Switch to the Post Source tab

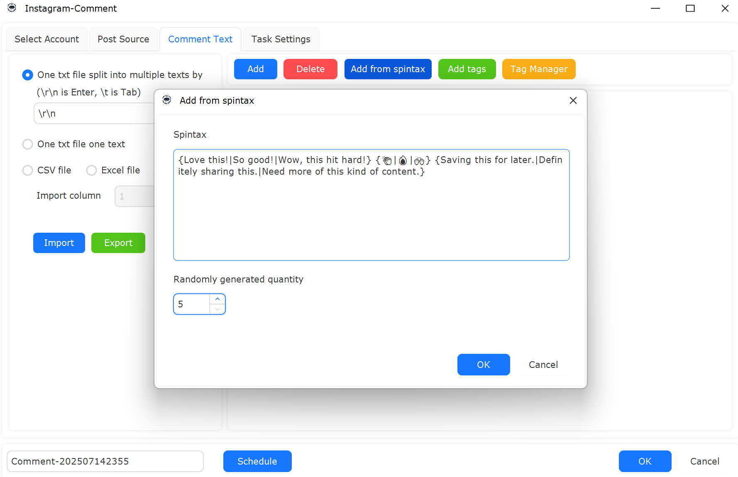pos(123,39)
